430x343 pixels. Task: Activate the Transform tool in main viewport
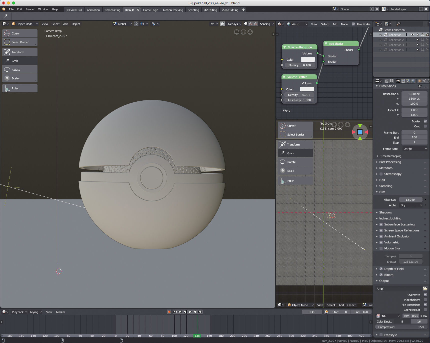coord(20,52)
